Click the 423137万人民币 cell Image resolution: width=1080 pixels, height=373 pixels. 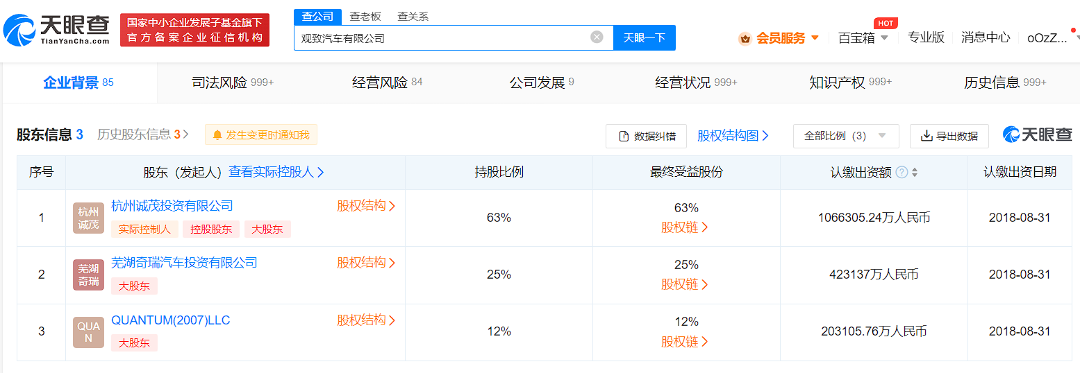(x=874, y=275)
